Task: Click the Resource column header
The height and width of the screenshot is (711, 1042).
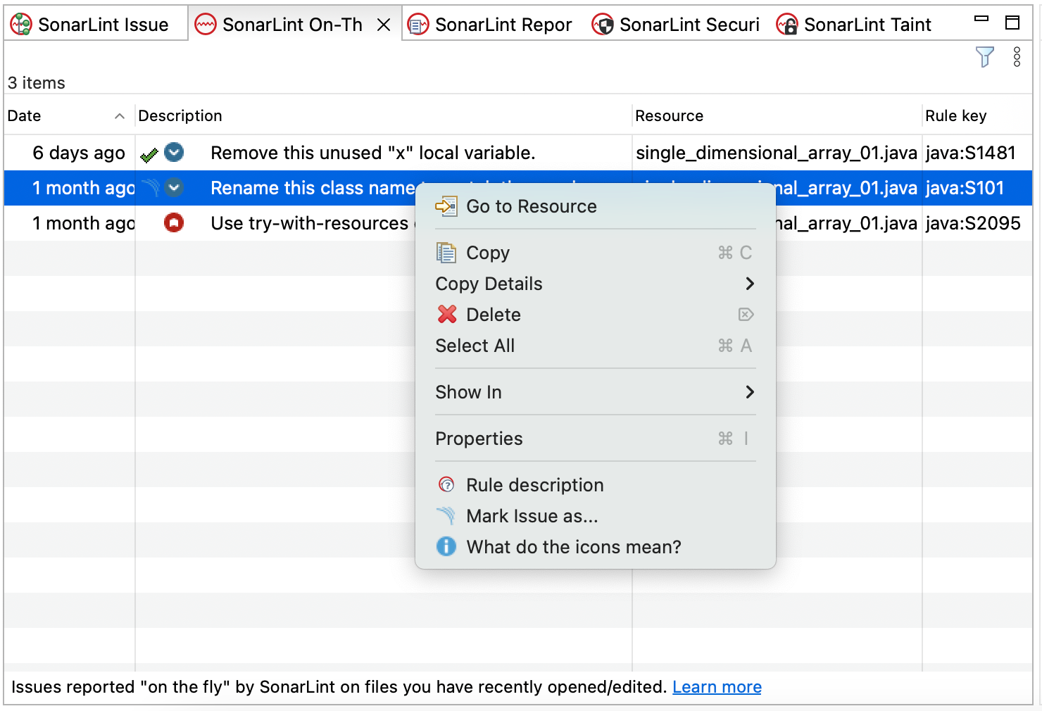Action: tap(777, 115)
